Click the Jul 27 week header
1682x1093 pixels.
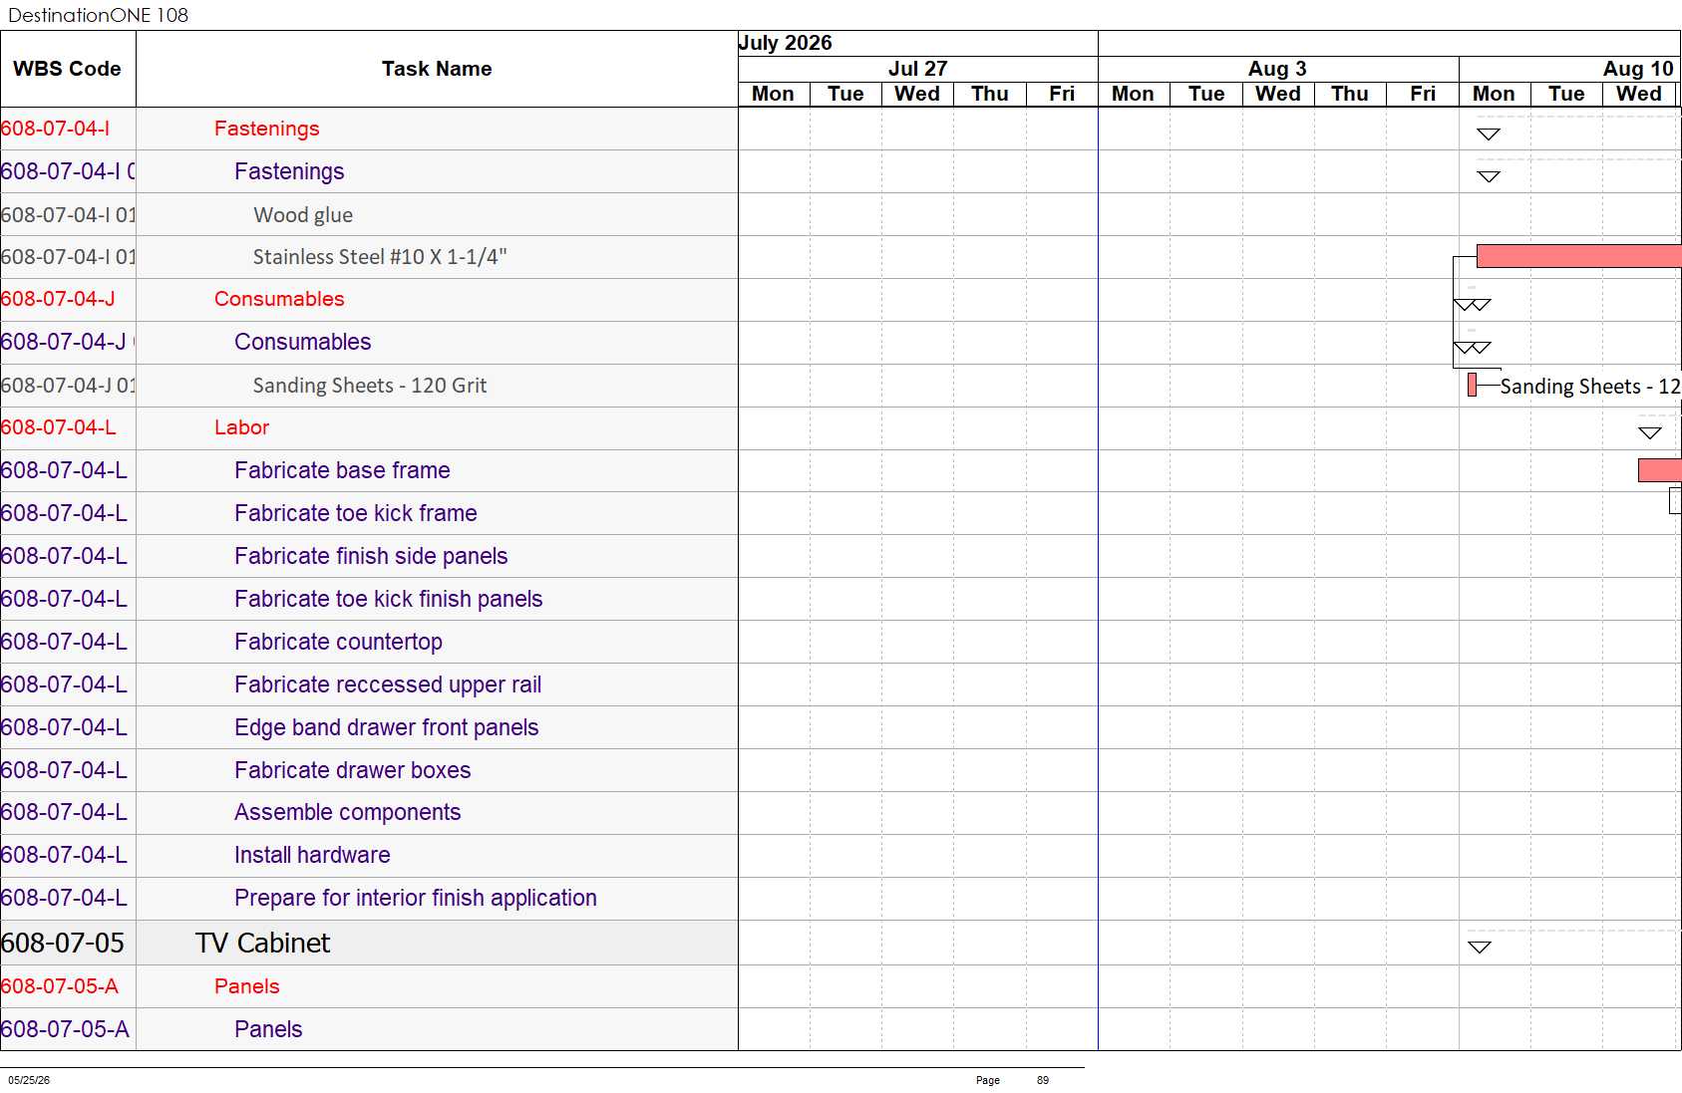click(917, 69)
